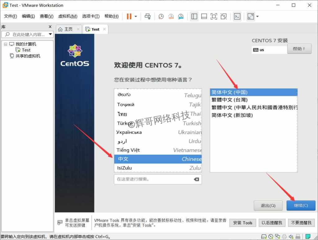
Task: Select 繁體中文 Hong Kong locale
Action: pyautogui.click(x=254, y=107)
